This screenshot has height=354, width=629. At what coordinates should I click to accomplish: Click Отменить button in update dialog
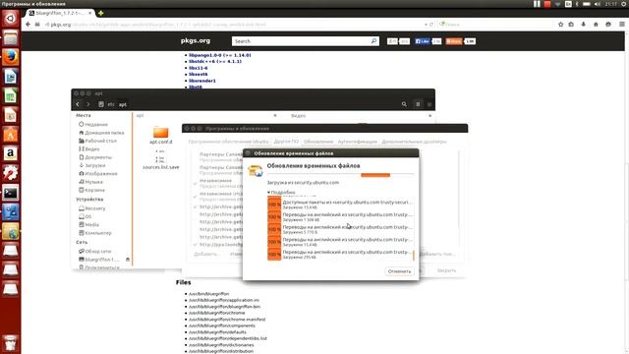[x=399, y=271]
